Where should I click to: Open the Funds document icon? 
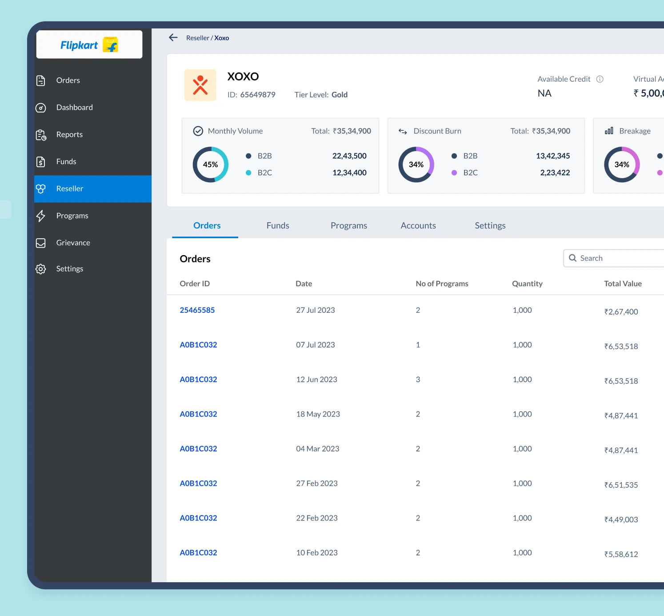pyautogui.click(x=41, y=162)
